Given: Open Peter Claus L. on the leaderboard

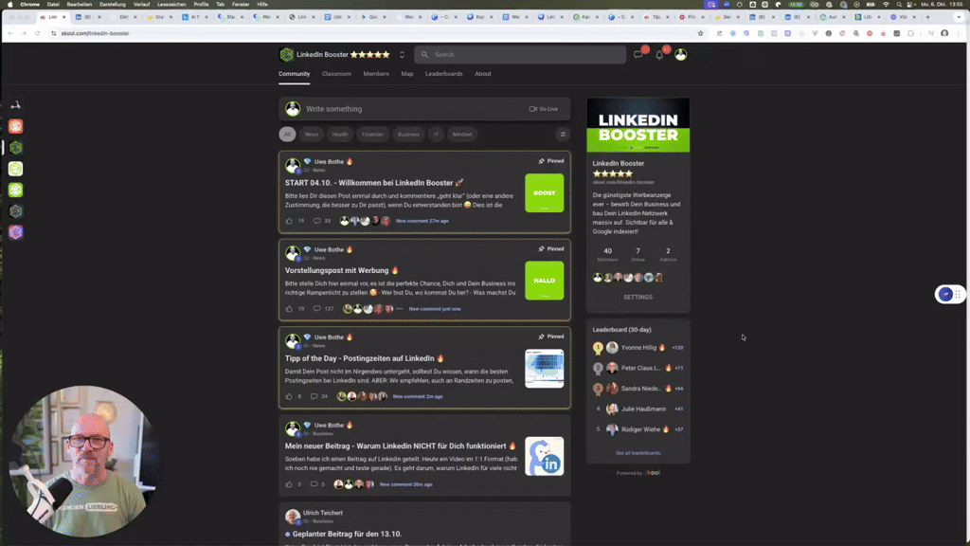Looking at the screenshot, I should pyautogui.click(x=641, y=369).
